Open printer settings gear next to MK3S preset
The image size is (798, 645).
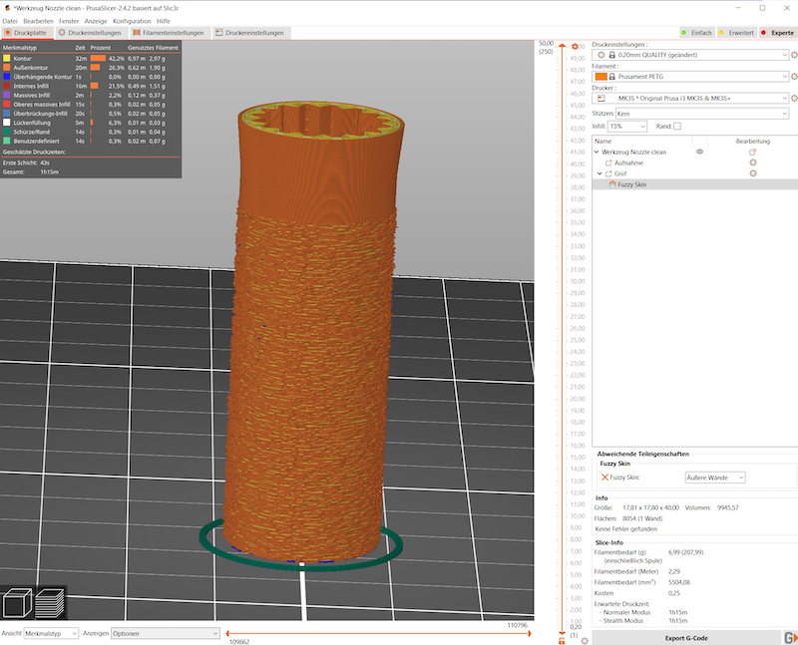point(794,98)
